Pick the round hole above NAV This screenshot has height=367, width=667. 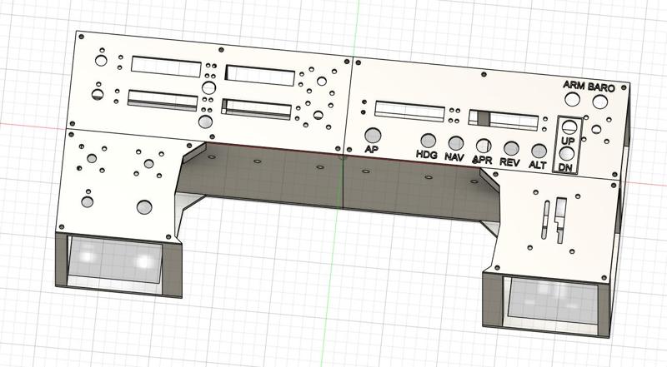455,143
